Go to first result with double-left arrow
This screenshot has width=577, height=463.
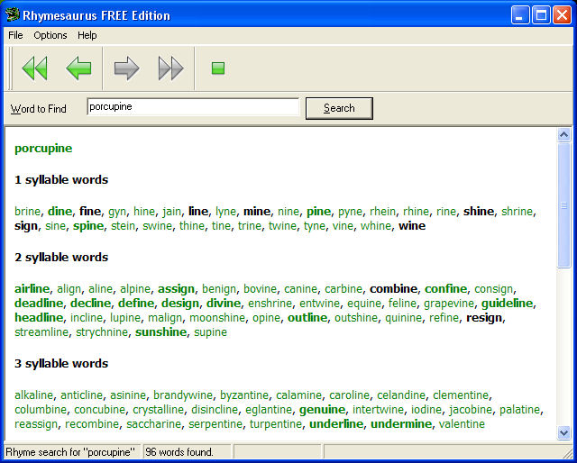pos(35,68)
